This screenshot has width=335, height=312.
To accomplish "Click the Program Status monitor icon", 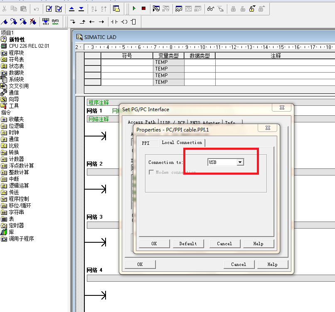I will click(156, 9).
